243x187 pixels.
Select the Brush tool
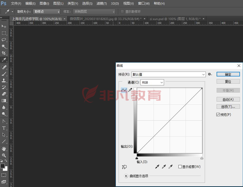[x=4, y=74]
